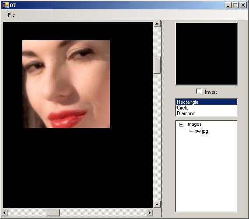This screenshot has height=219, width=249.
Task: Enable the Invert checkbox
Action: tap(199, 92)
